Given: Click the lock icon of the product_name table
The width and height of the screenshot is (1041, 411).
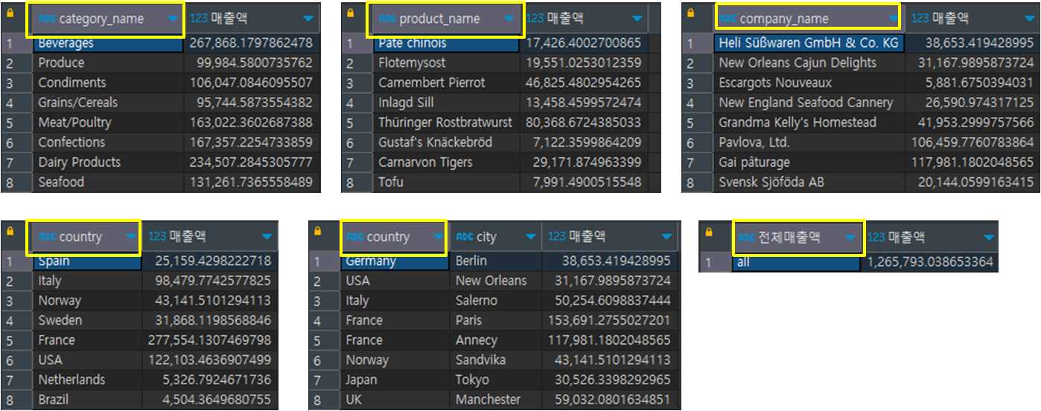Looking at the screenshot, I should tap(351, 13).
